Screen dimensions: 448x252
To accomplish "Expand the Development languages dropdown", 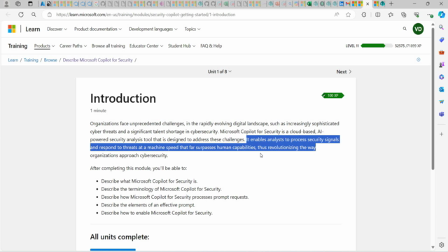I will [153, 29].
